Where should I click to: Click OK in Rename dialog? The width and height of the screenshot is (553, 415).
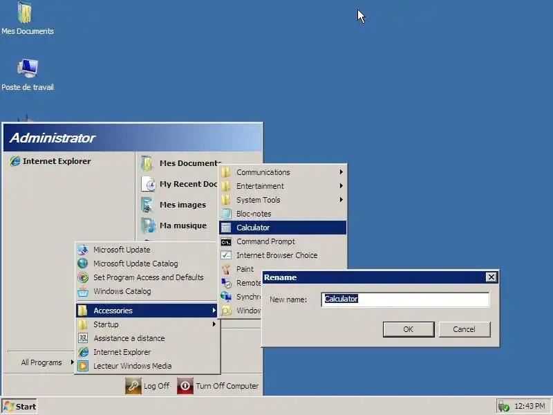pyautogui.click(x=409, y=329)
